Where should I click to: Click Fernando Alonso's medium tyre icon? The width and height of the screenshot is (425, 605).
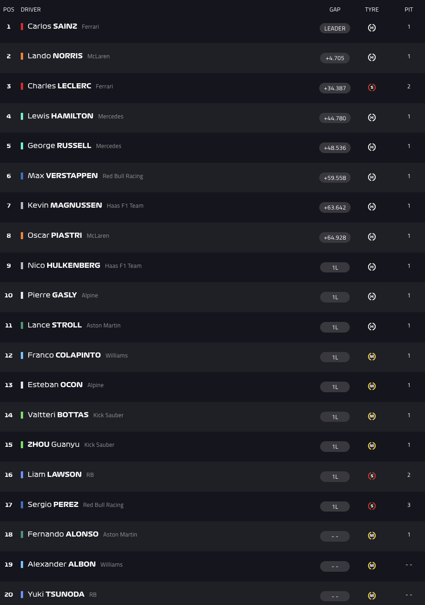click(372, 536)
